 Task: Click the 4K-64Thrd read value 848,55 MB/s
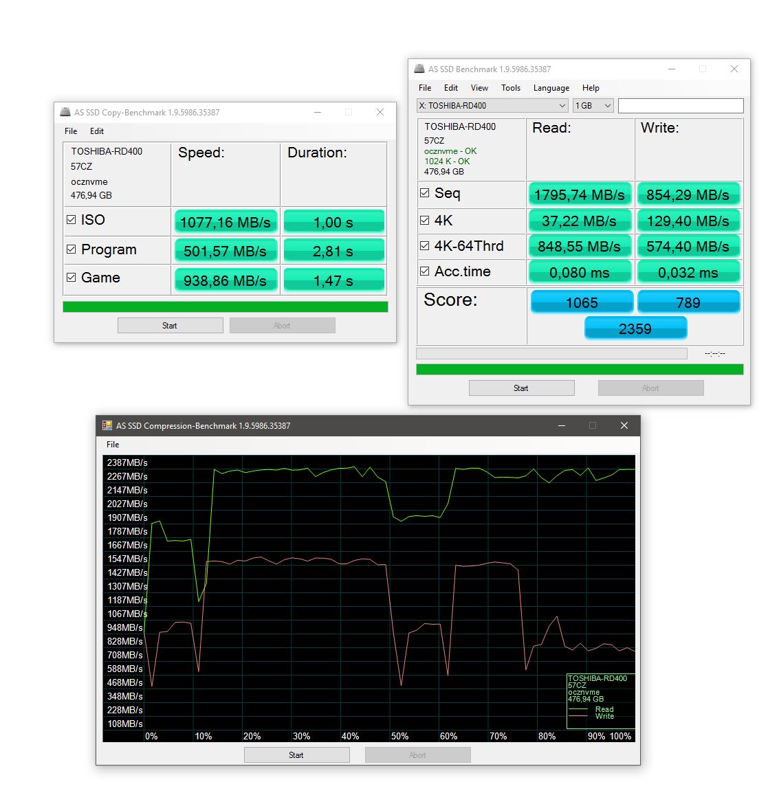(580, 246)
